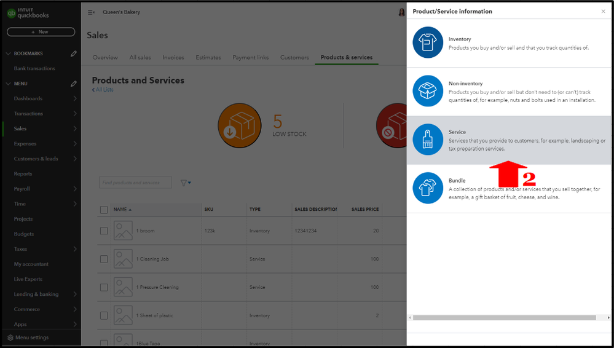Click the 1 Sheet of plastic thumbnail
This screenshot has width=614, height=348.
[x=123, y=315]
